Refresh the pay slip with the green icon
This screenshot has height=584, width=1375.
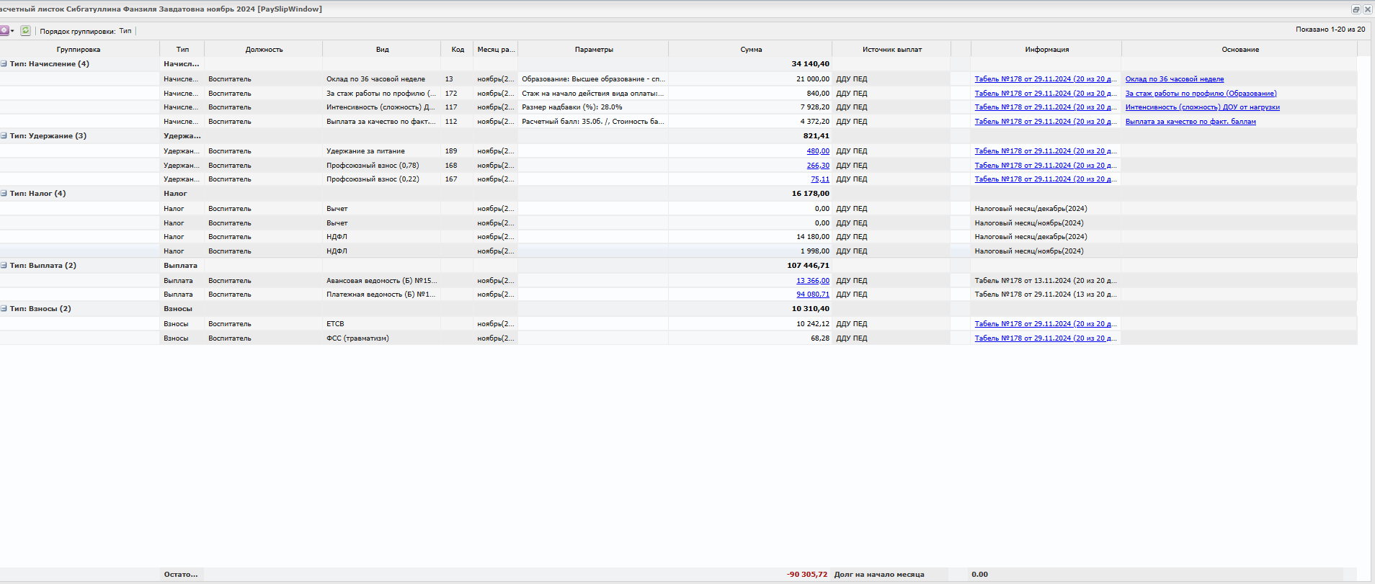point(26,31)
